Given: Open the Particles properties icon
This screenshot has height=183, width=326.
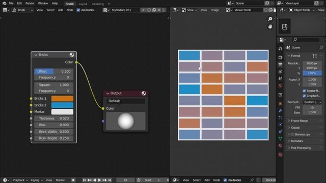Looking at the screenshot, I should tap(280, 117).
